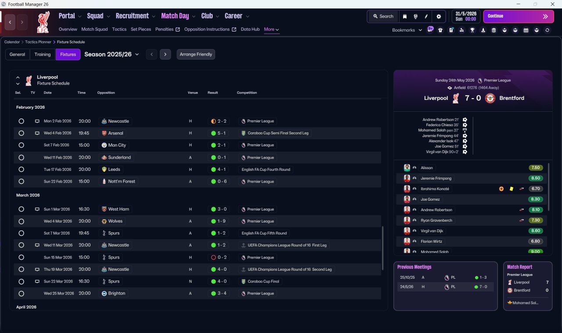Open the shirt kit shortcut icon
The height and width of the screenshot is (333, 562).
coord(440,30)
